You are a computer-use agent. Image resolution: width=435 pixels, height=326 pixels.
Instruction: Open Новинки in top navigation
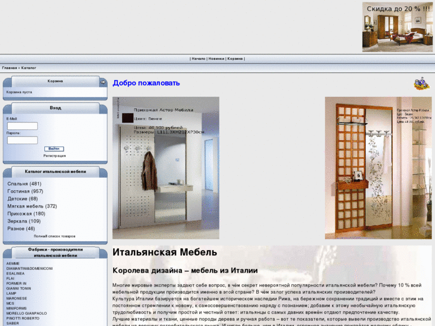point(216,59)
